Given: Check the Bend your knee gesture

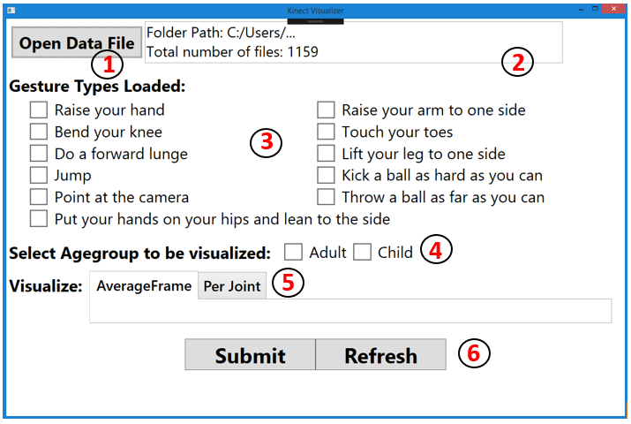Looking at the screenshot, I should point(39,132).
